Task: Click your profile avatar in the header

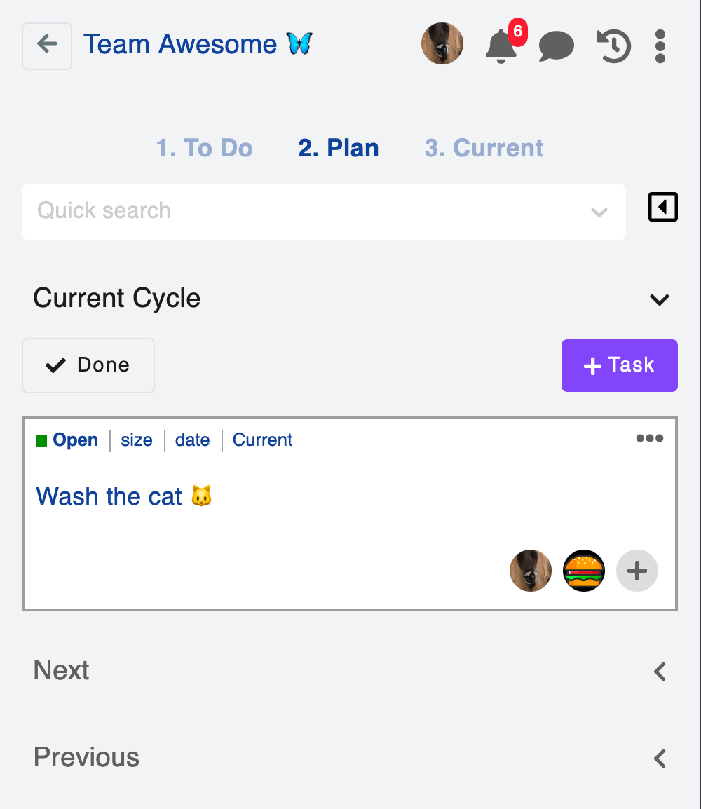Action: pyautogui.click(x=442, y=43)
